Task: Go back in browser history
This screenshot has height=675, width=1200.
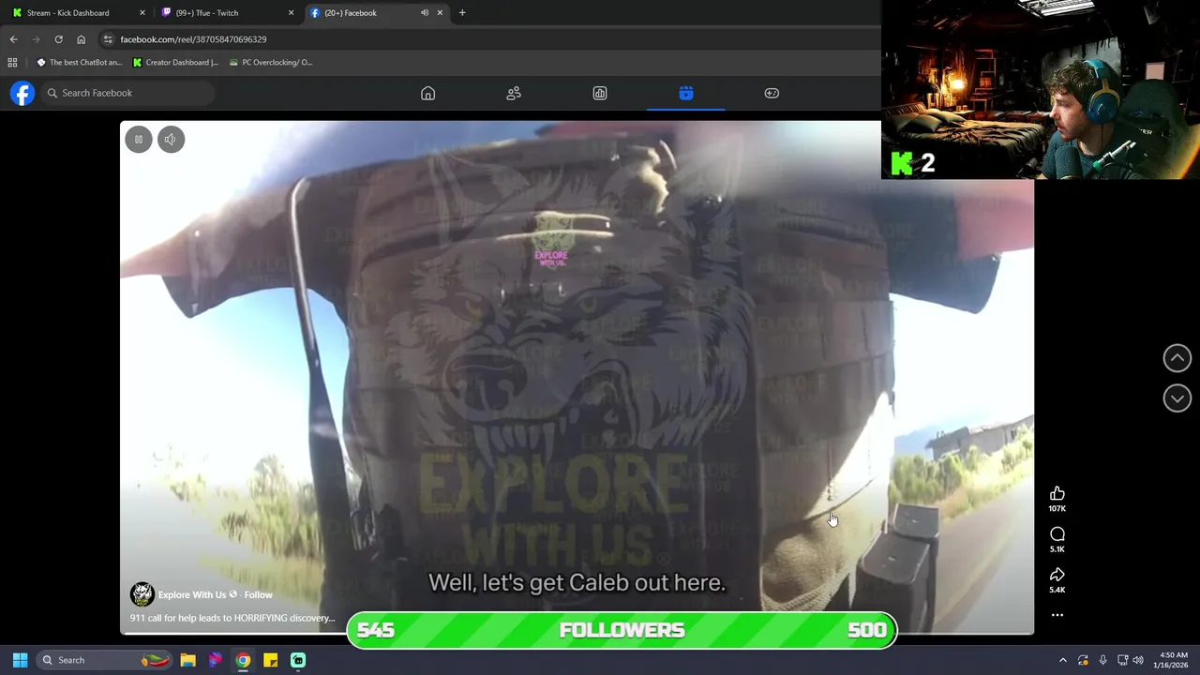Action: tap(13, 39)
